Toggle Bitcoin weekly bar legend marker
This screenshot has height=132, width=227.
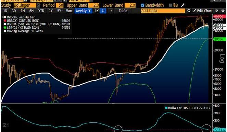(x=5, y=17)
